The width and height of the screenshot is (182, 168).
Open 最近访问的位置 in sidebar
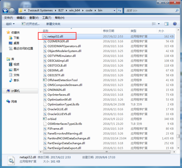click(x=21, y=48)
